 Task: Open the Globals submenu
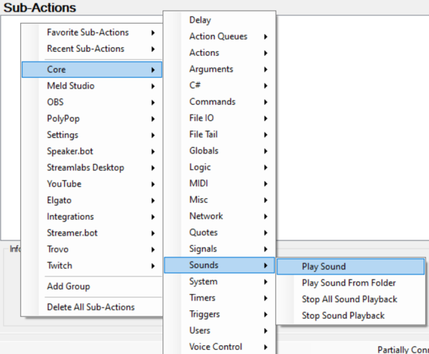pos(204,151)
